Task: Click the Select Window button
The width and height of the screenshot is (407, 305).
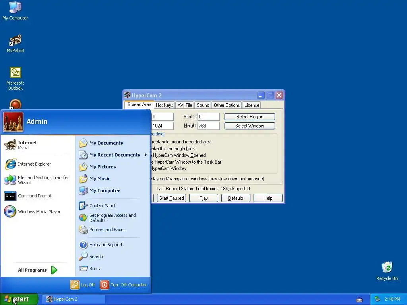Action: coord(250,126)
